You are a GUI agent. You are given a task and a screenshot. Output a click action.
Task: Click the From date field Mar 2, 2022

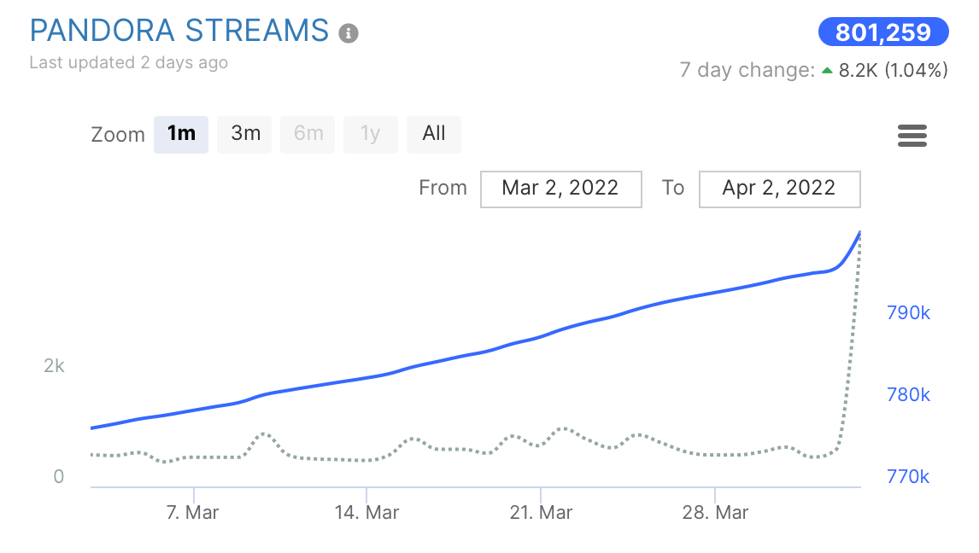[560, 189]
